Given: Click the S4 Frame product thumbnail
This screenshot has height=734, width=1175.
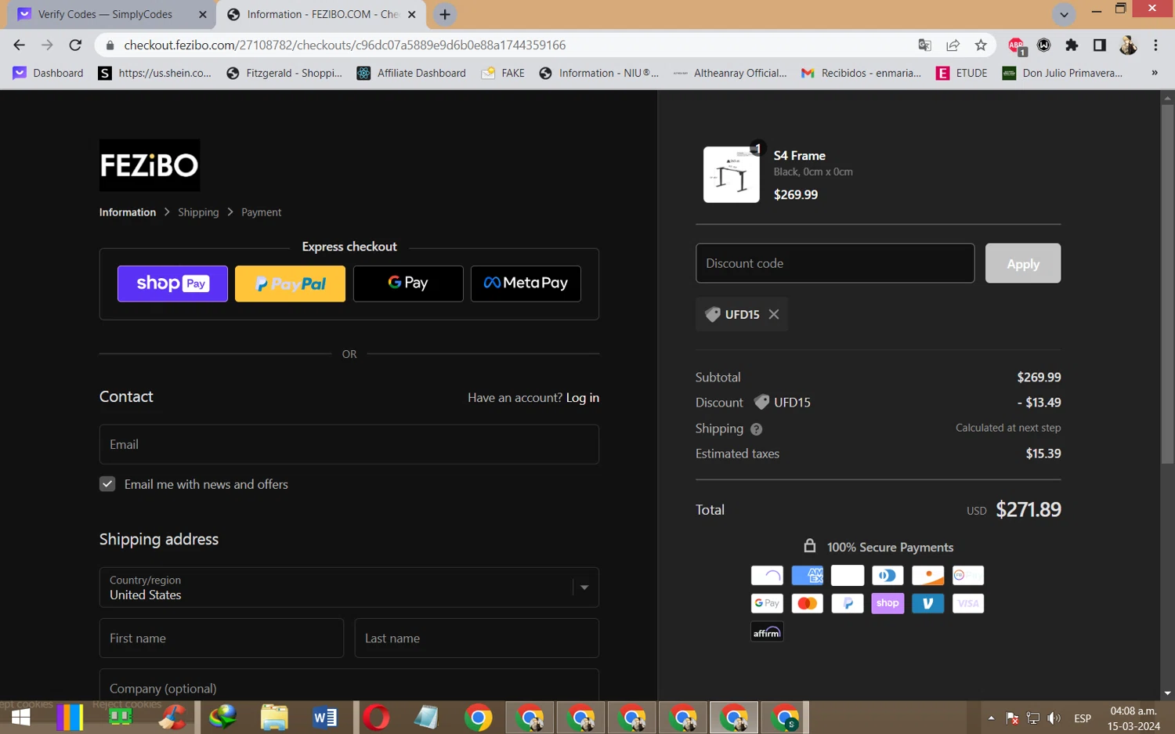Looking at the screenshot, I should 731,175.
